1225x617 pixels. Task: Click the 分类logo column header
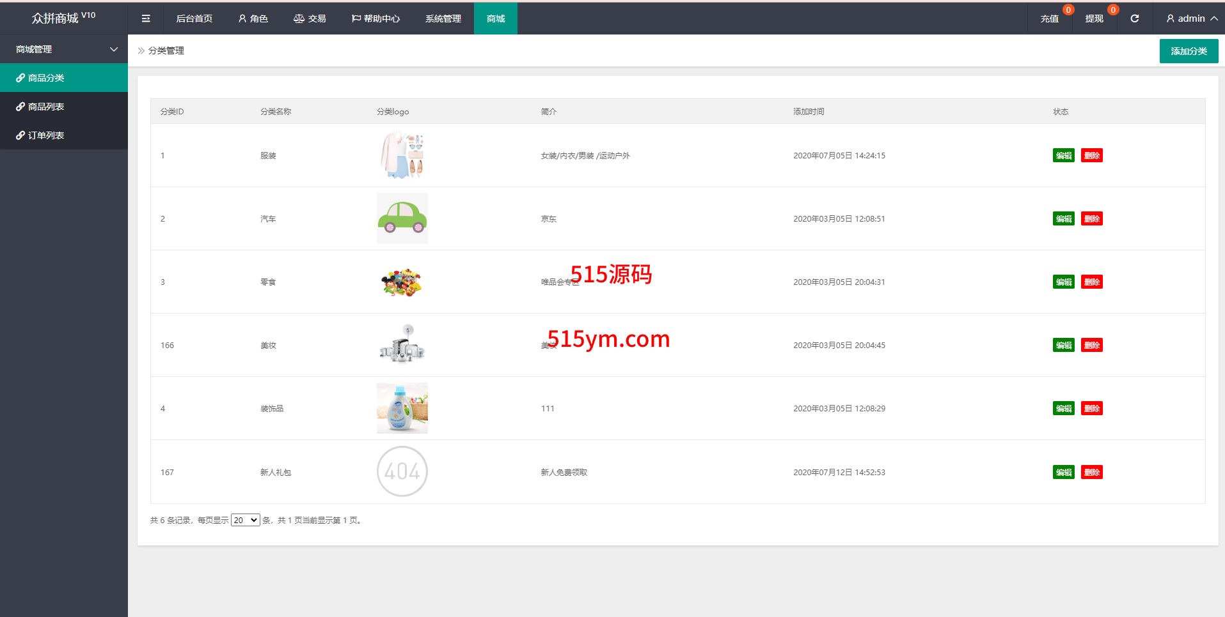[x=393, y=111]
